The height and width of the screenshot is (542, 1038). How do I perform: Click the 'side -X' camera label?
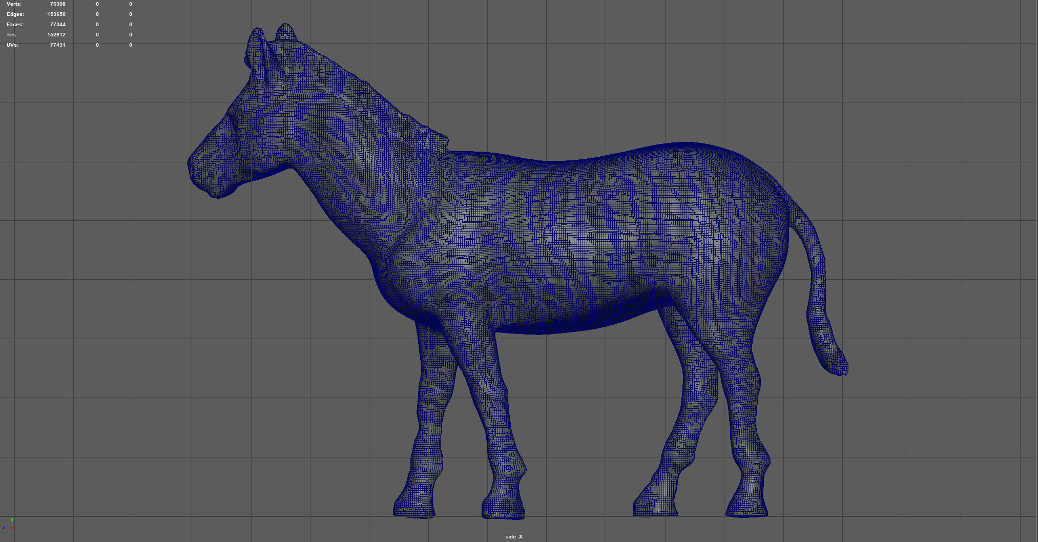pyautogui.click(x=514, y=537)
